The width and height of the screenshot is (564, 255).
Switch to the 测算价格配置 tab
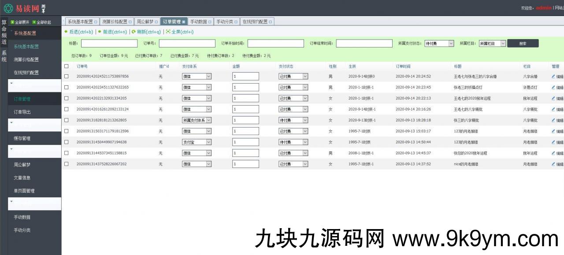[x=114, y=22]
